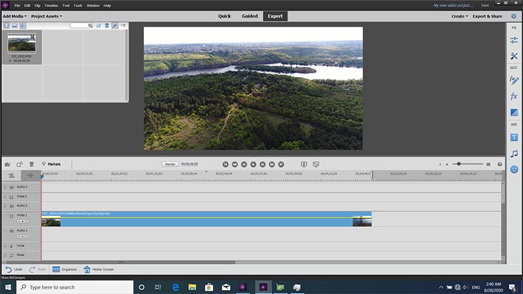This screenshot has height=294, width=523.
Task: Click the audio mixer track options icon
Action: (x=11, y=175)
